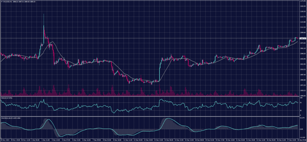Click the highlighted 2085.03 current price tag
This screenshot has width=307, height=142.
[303, 38]
